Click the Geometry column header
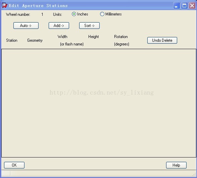The height and width of the screenshot is (178, 197). pos(35,40)
